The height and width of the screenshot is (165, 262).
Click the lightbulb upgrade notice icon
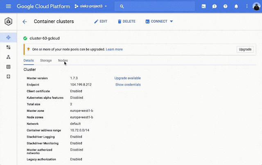click(x=28, y=49)
